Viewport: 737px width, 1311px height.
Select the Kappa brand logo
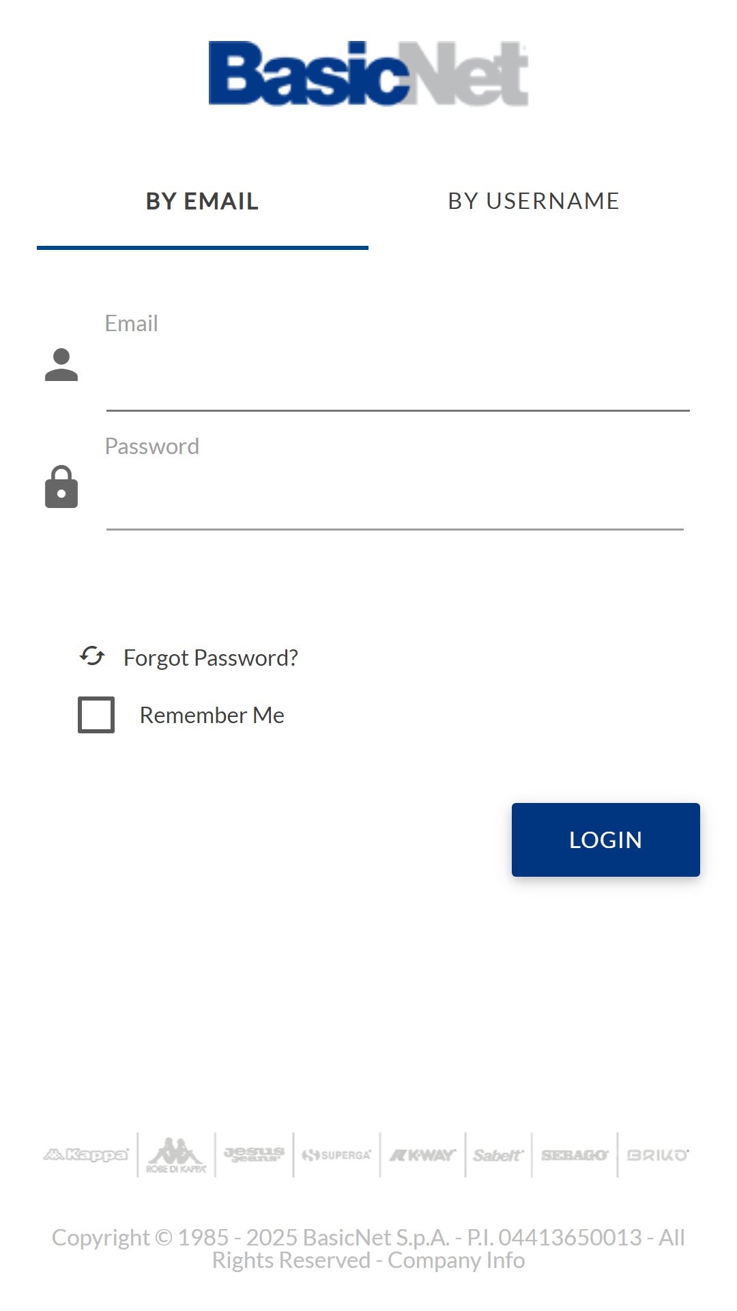coord(86,1155)
